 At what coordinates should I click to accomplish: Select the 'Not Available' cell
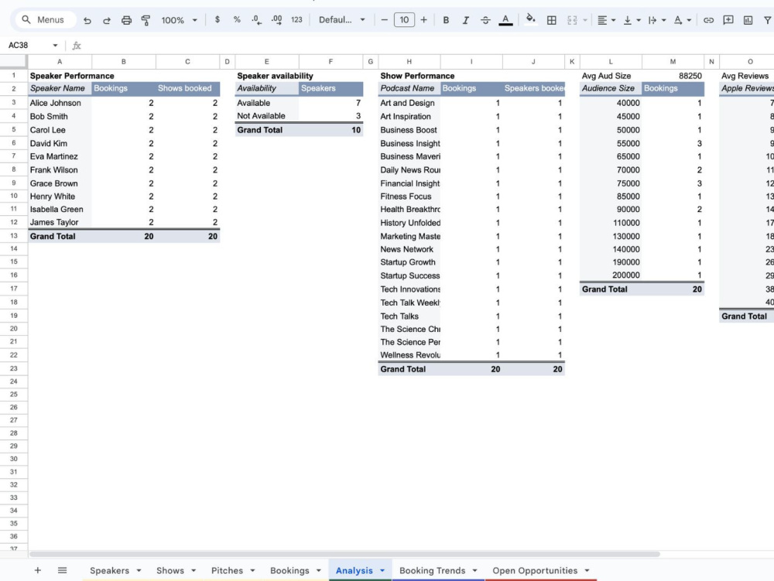[x=266, y=116]
